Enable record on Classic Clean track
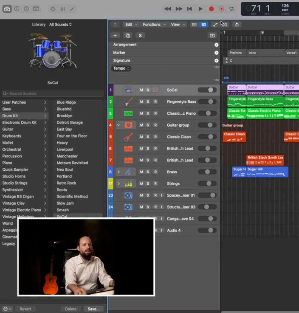 coord(155,137)
